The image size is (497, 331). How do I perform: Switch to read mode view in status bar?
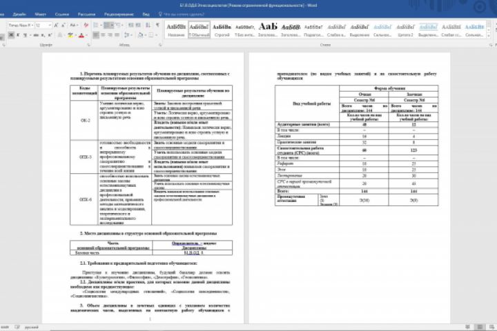pos(468,327)
